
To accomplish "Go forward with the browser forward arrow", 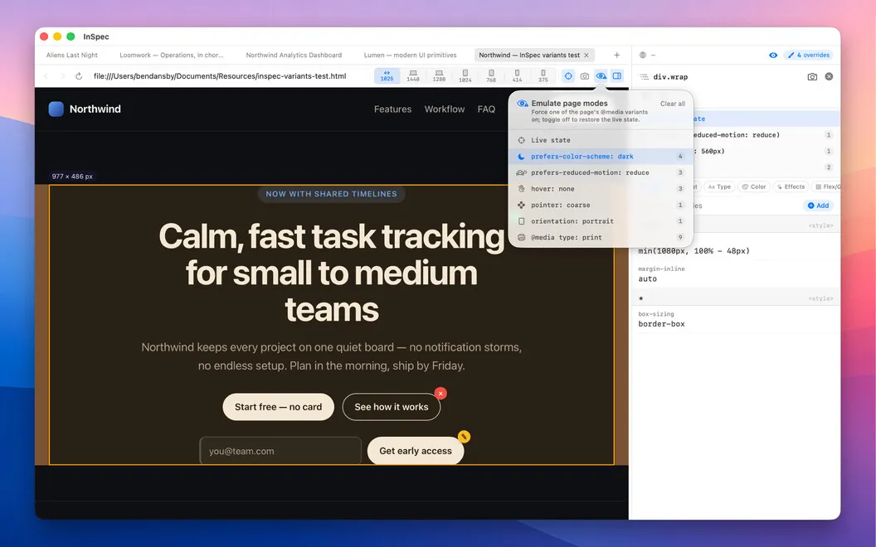I will 62,76.
